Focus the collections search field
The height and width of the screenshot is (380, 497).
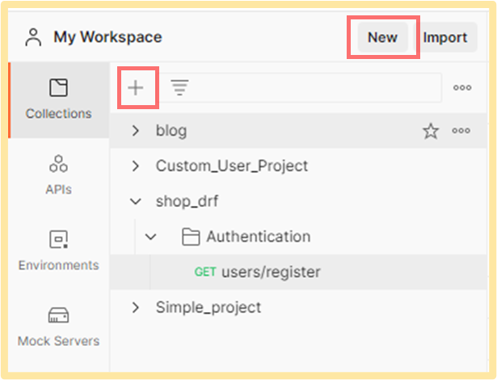[300, 88]
